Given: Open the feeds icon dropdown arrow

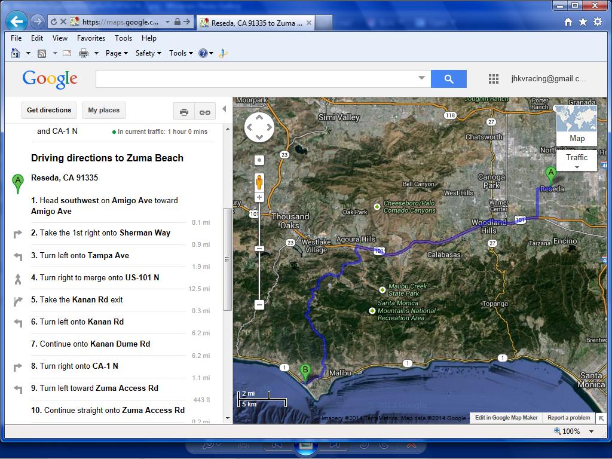Looking at the screenshot, I should (54, 53).
